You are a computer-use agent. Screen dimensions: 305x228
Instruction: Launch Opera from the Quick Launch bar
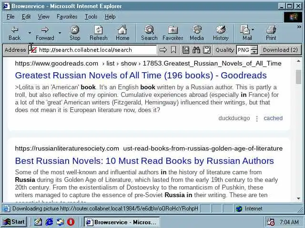(71, 222)
